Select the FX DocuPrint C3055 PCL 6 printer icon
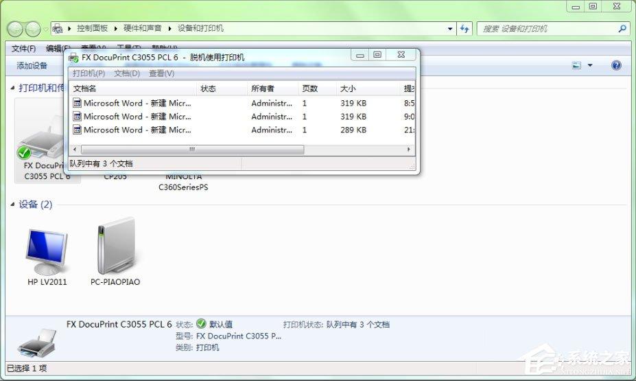Image resolution: width=636 pixels, height=381 pixels. (40, 138)
